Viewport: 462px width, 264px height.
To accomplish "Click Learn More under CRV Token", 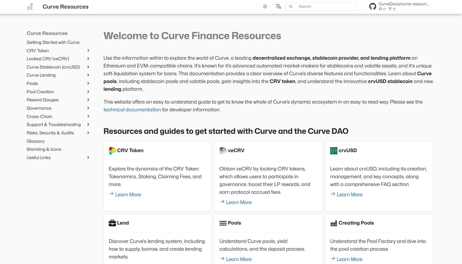I will (x=128, y=195).
